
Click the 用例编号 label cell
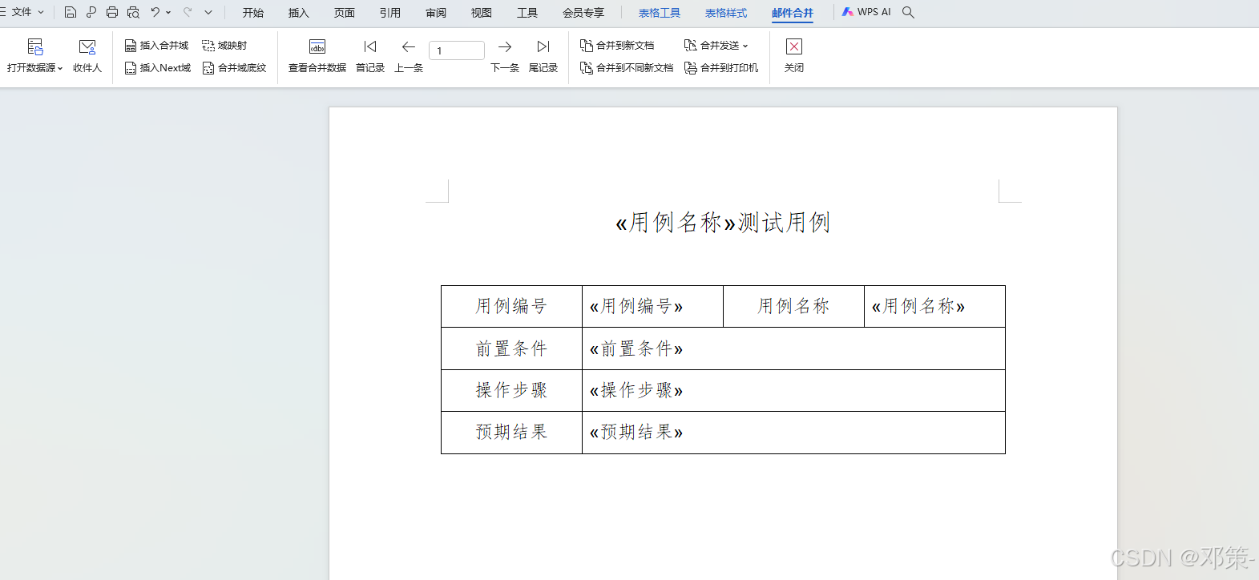coord(511,306)
